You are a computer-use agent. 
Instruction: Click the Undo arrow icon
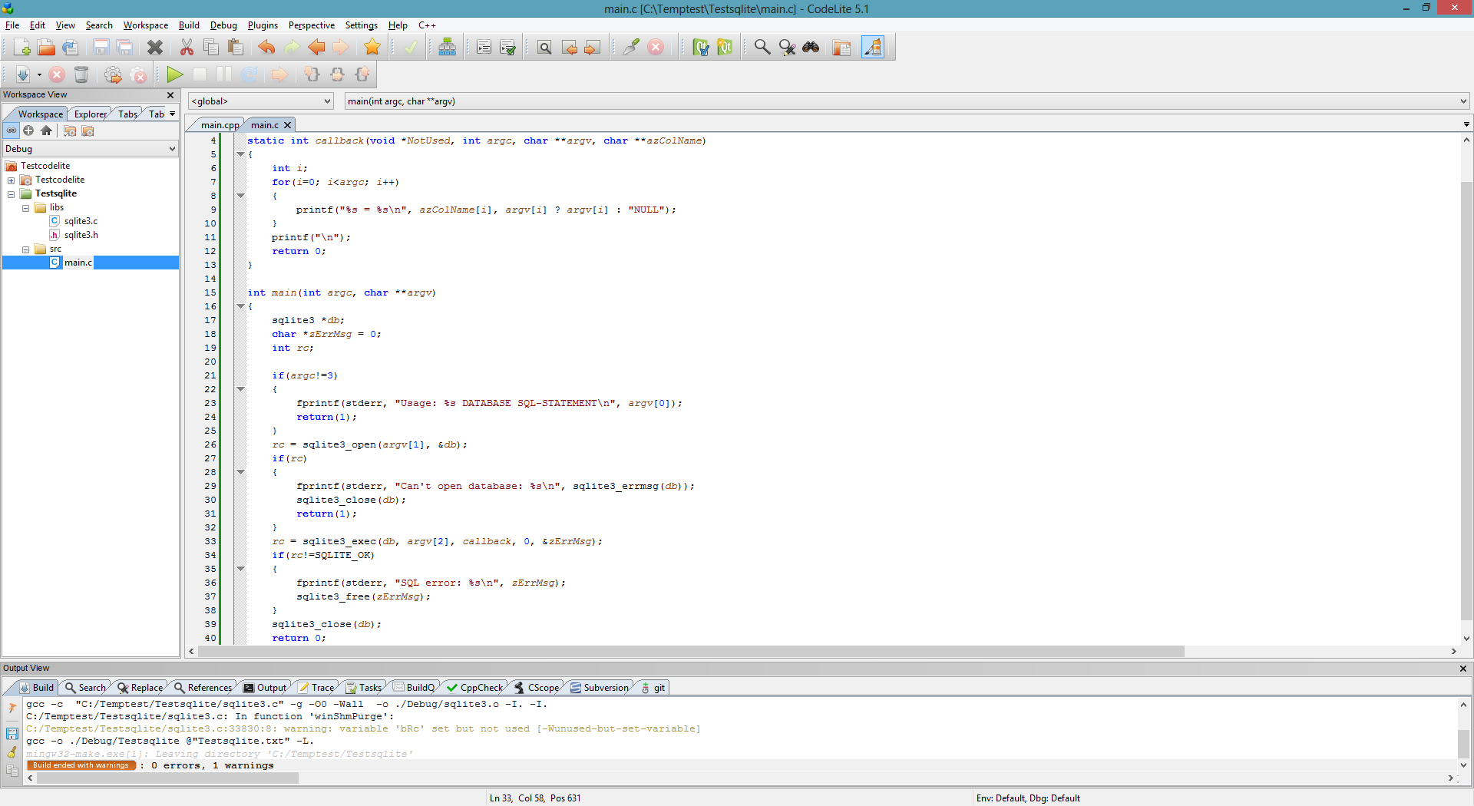coord(266,48)
